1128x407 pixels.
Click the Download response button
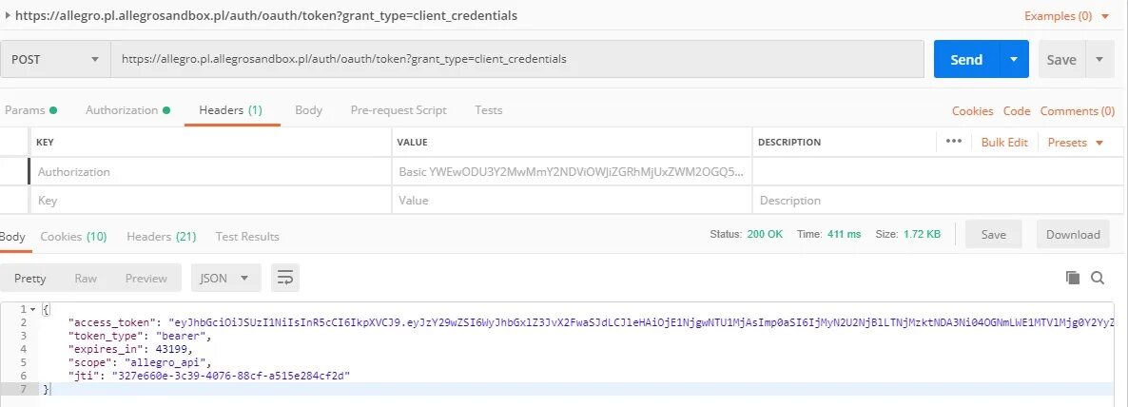pos(1073,235)
